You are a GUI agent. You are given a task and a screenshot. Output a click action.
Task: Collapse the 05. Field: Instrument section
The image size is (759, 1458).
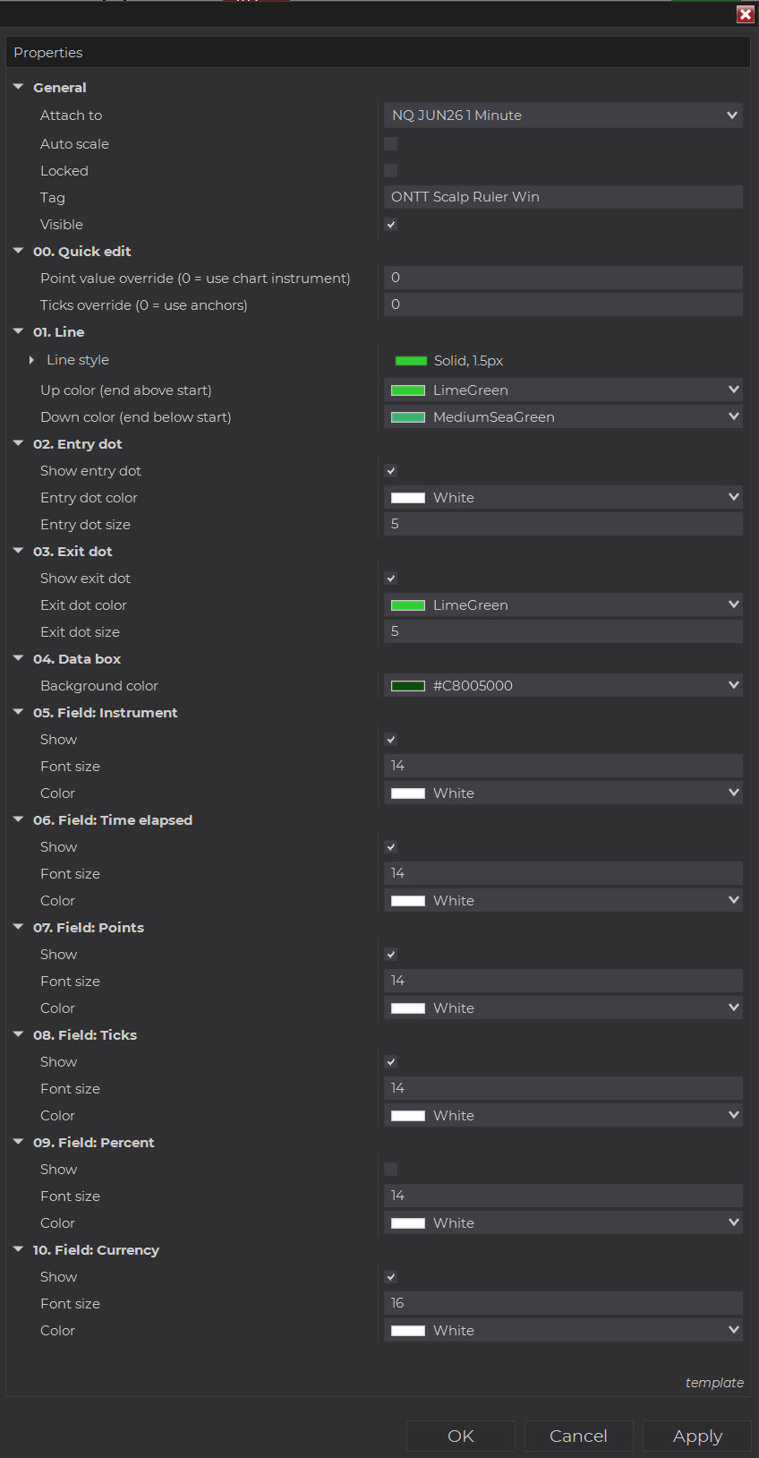pyautogui.click(x=18, y=712)
